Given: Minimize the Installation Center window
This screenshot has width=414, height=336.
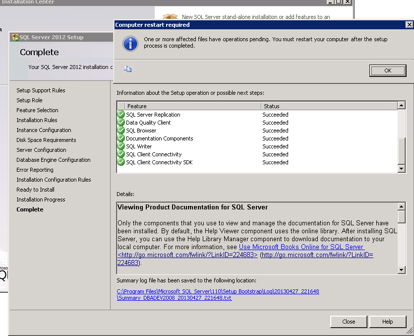Looking at the screenshot, I should point(330,2).
